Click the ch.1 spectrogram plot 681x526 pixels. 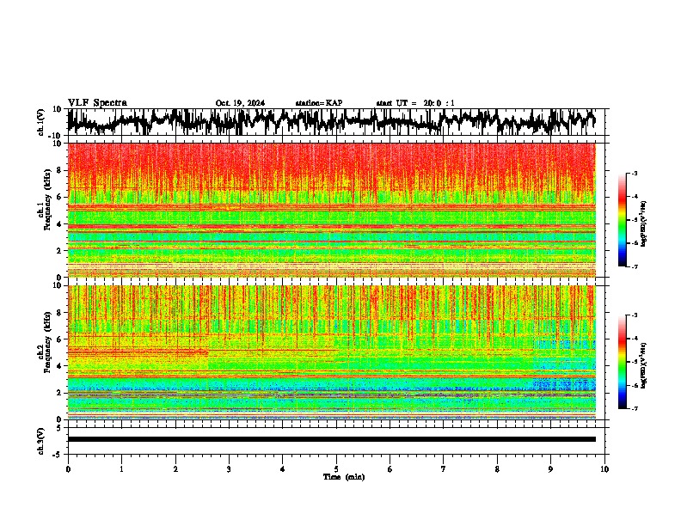(x=332, y=210)
